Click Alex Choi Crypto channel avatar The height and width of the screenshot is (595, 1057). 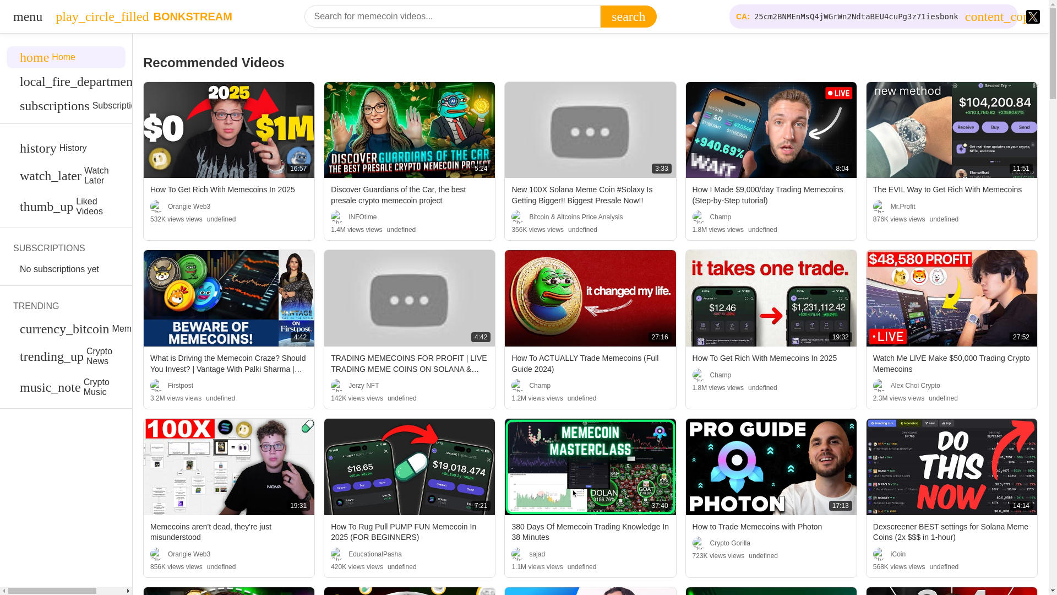(x=879, y=386)
